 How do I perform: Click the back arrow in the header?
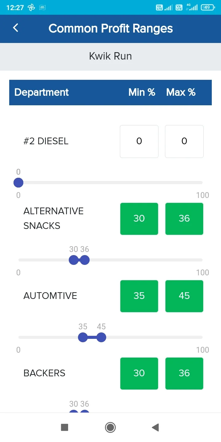16,28
